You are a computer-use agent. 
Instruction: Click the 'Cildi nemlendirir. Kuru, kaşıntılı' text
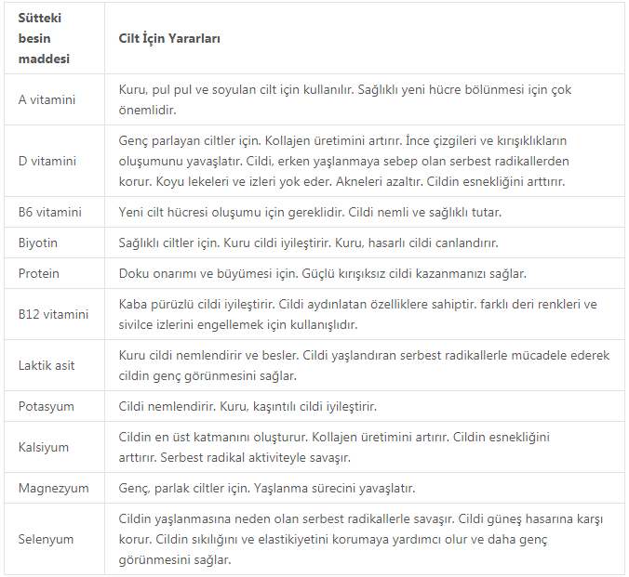tap(248, 406)
